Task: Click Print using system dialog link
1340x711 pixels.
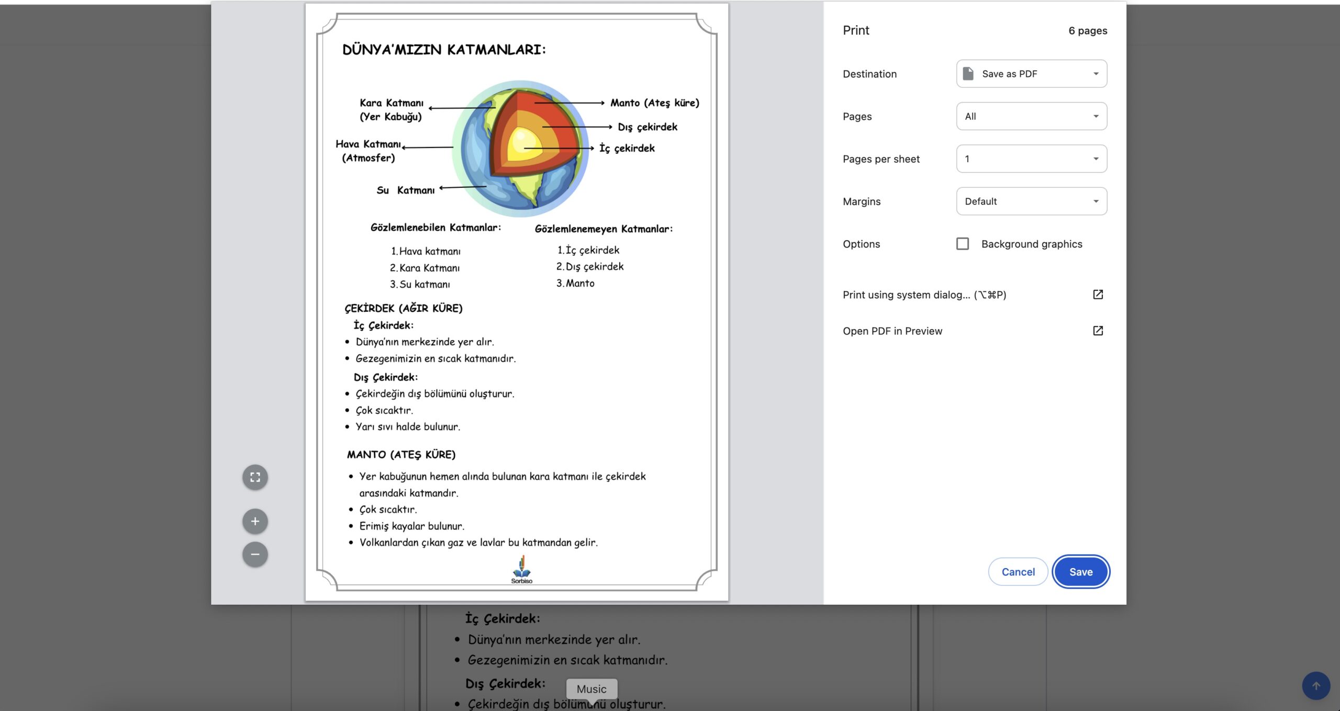Action: point(924,295)
